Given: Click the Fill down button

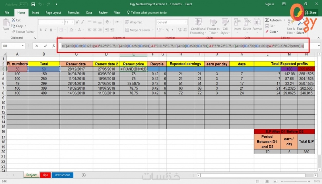Looking at the screenshot, I should (x=270, y=26).
